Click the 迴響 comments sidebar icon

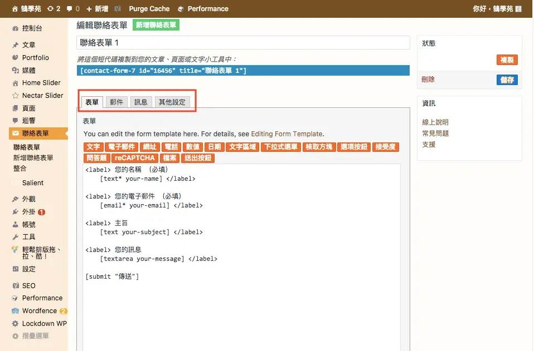point(15,121)
